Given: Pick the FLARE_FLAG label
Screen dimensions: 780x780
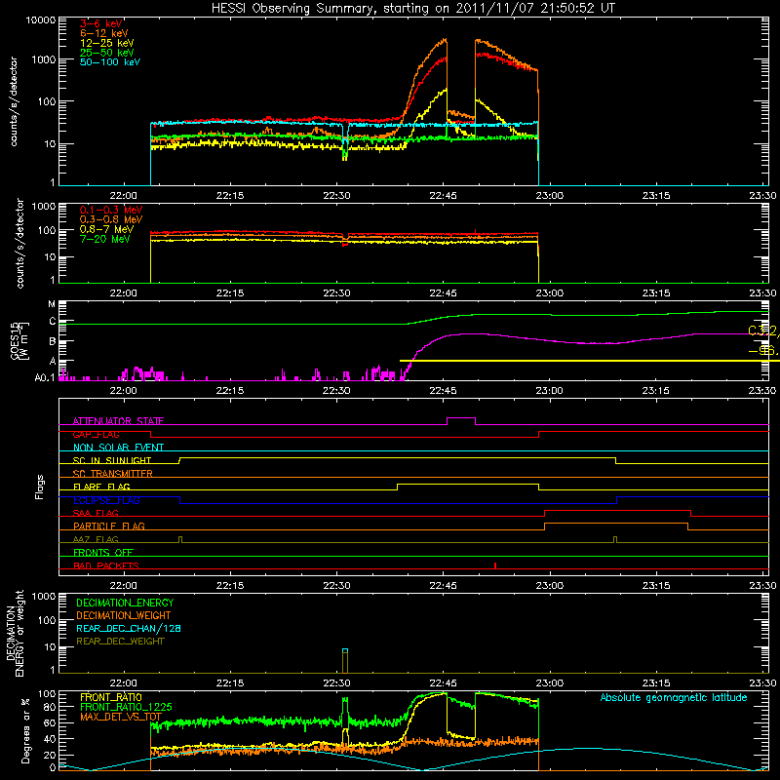Looking at the screenshot, I should (101, 487).
